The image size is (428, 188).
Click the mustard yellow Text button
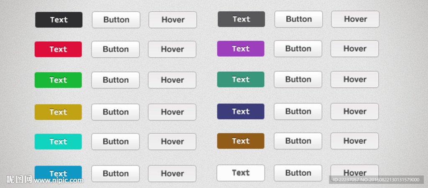(58, 112)
